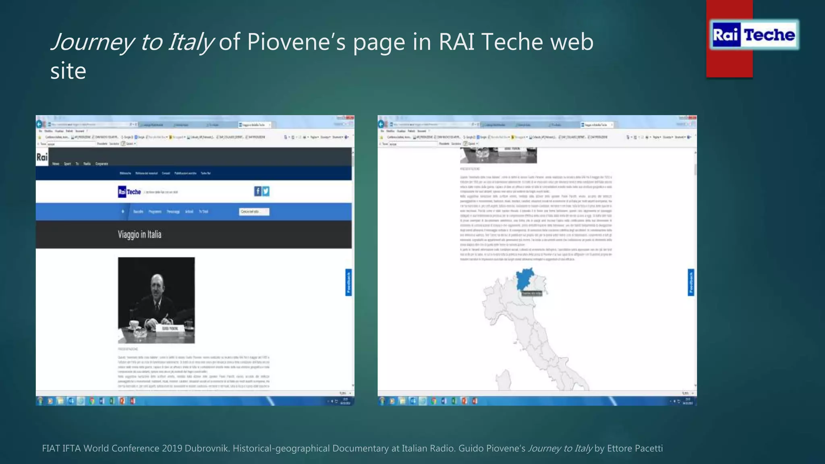Click Feedback side tab in right screenshot
This screenshot has width=825, height=464.
[691, 282]
